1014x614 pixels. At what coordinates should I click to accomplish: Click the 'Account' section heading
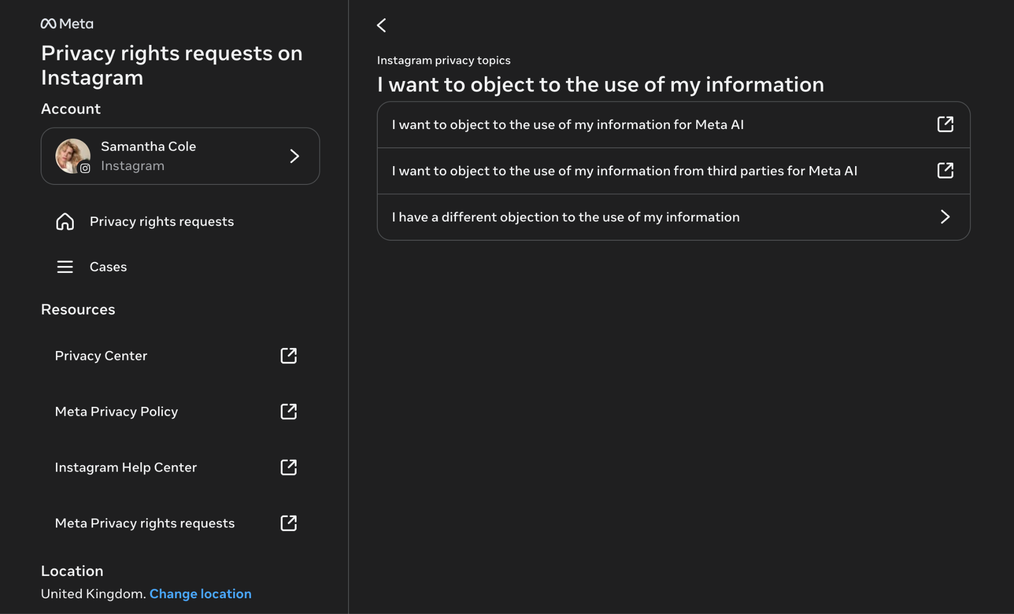click(71, 109)
